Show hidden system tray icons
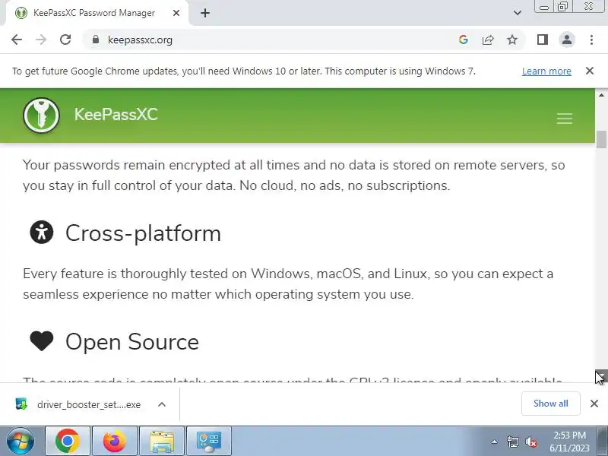This screenshot has width=608, height=456. (x=495, y=442)
